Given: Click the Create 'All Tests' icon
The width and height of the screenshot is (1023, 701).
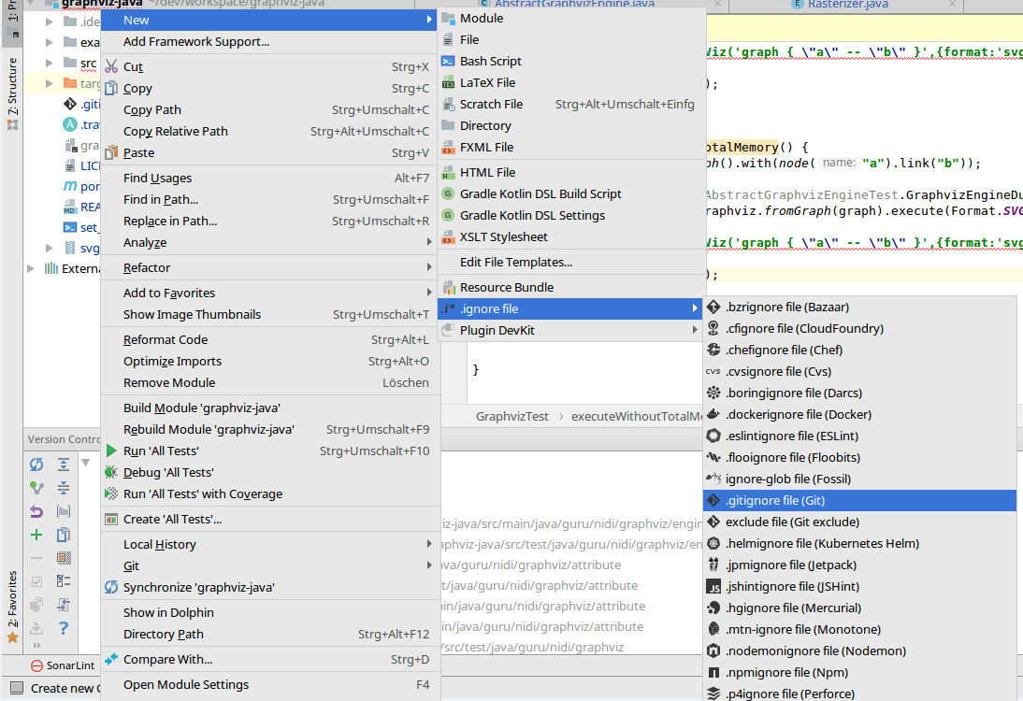Looking at the screenshot, I should tap(111, 519).
